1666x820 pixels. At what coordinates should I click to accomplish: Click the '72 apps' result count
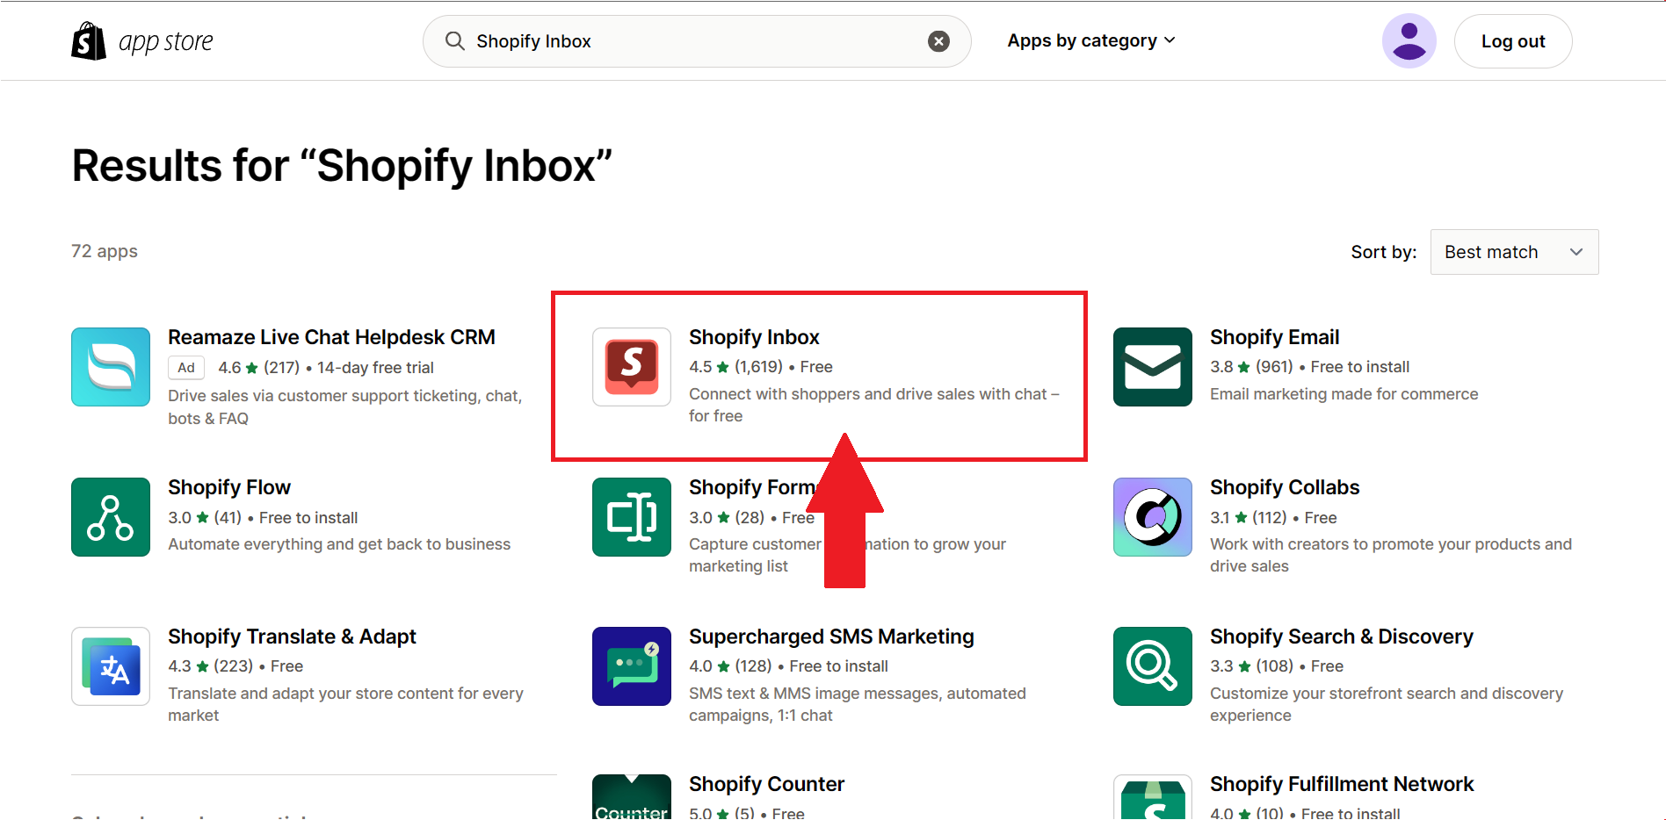105,251
